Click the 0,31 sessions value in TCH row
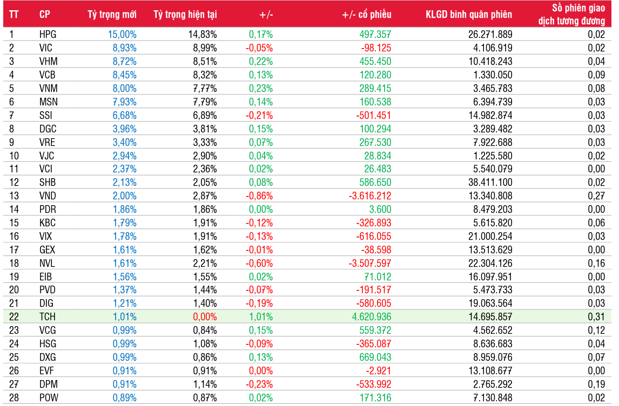 (596, 317)
